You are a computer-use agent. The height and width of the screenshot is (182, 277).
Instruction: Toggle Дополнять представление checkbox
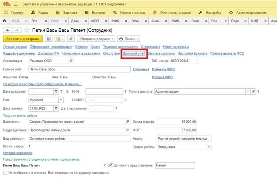coord(110,165)
